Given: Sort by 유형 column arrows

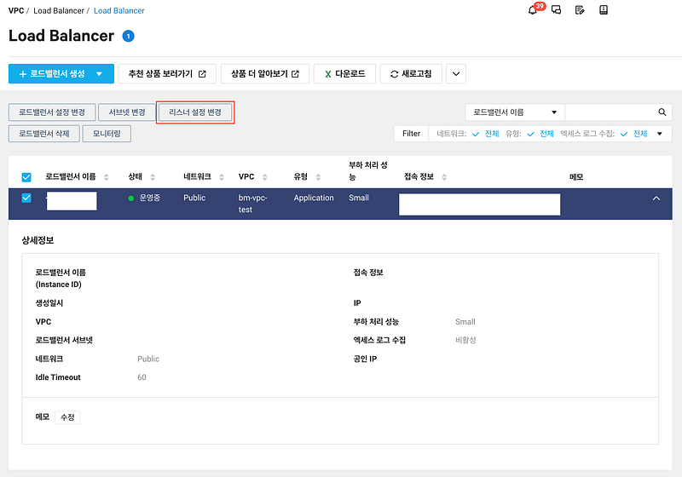Looking at the screenshot, I should 318,177.
